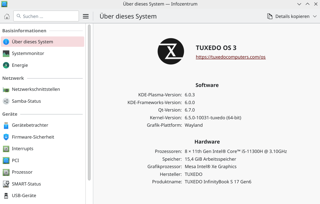
Task: Click the TUXEDO InfinityBook S 17 Gen6 text
Action: click(x=218, y=182)
